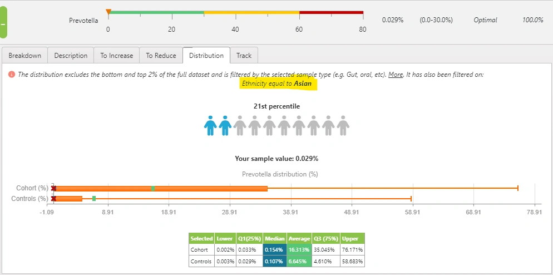Image resolution: width=553 pixels, height=275 pixels.
Task: Open the To Increase tab
Action: click(116, 56)
